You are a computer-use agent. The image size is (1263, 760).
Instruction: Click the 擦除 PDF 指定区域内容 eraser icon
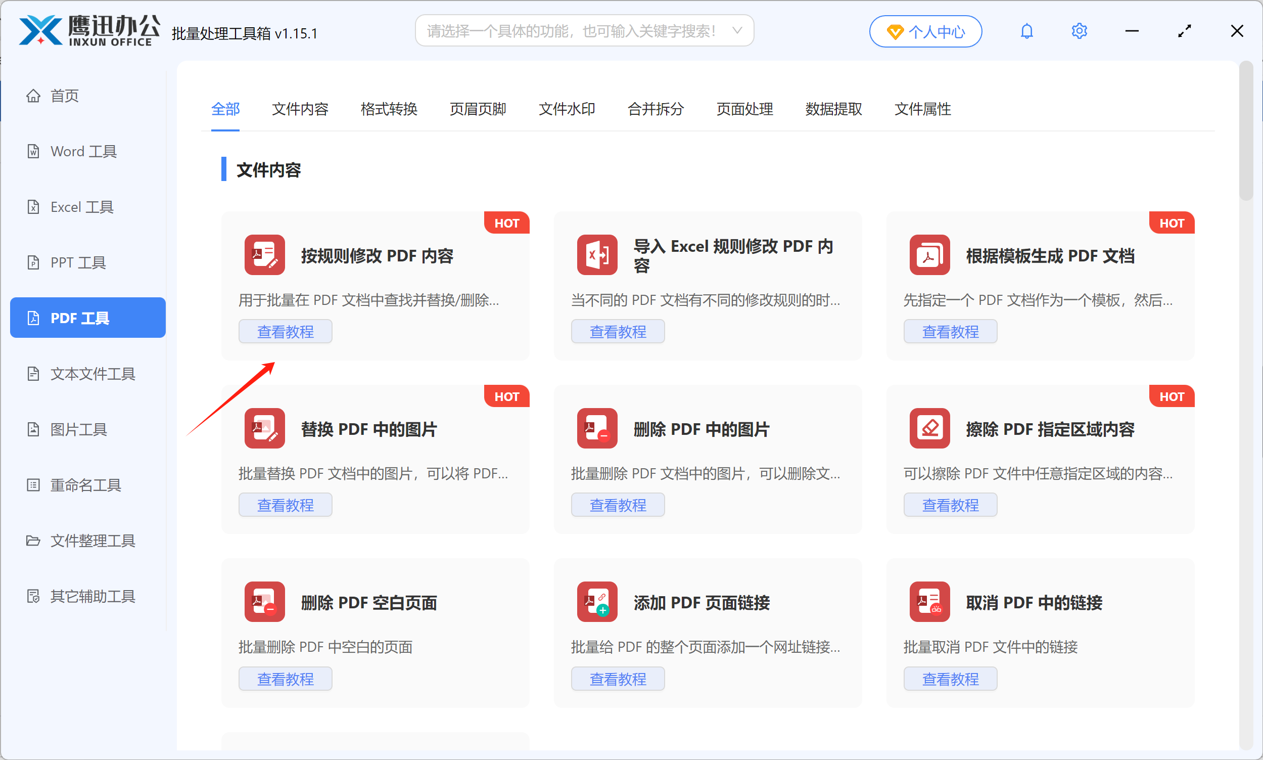930,428
